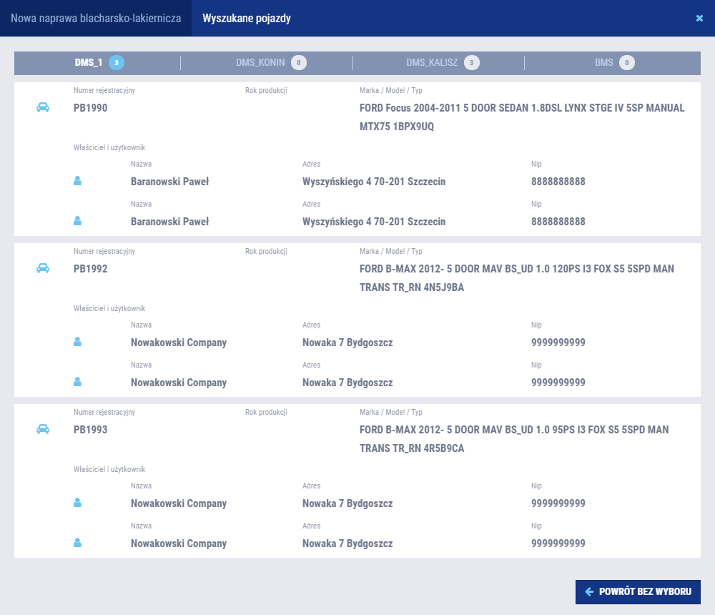Switch to the DMS_1 tab
The width and height of the screenshot is (715, 615).
89,63
